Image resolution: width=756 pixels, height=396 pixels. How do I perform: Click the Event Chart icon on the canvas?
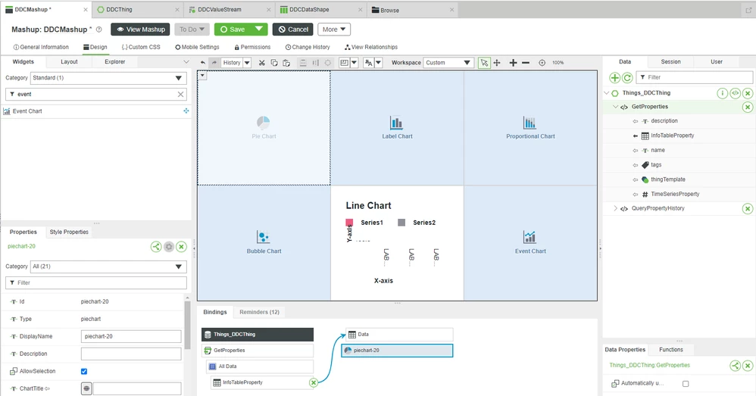[x=530, y=237]
